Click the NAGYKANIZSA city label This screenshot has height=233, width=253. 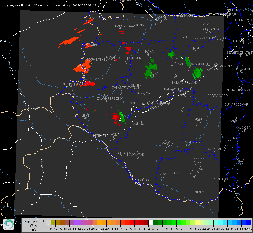click(x=118, y=133)
